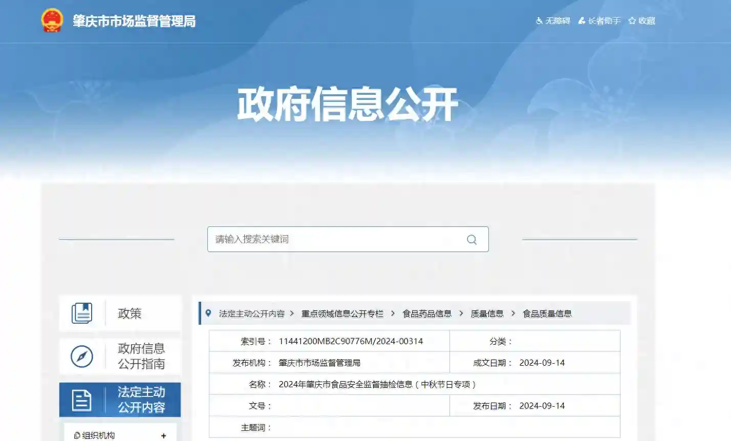
Task: Click the national emblem logo in header
Action: (x=52, y=20)
